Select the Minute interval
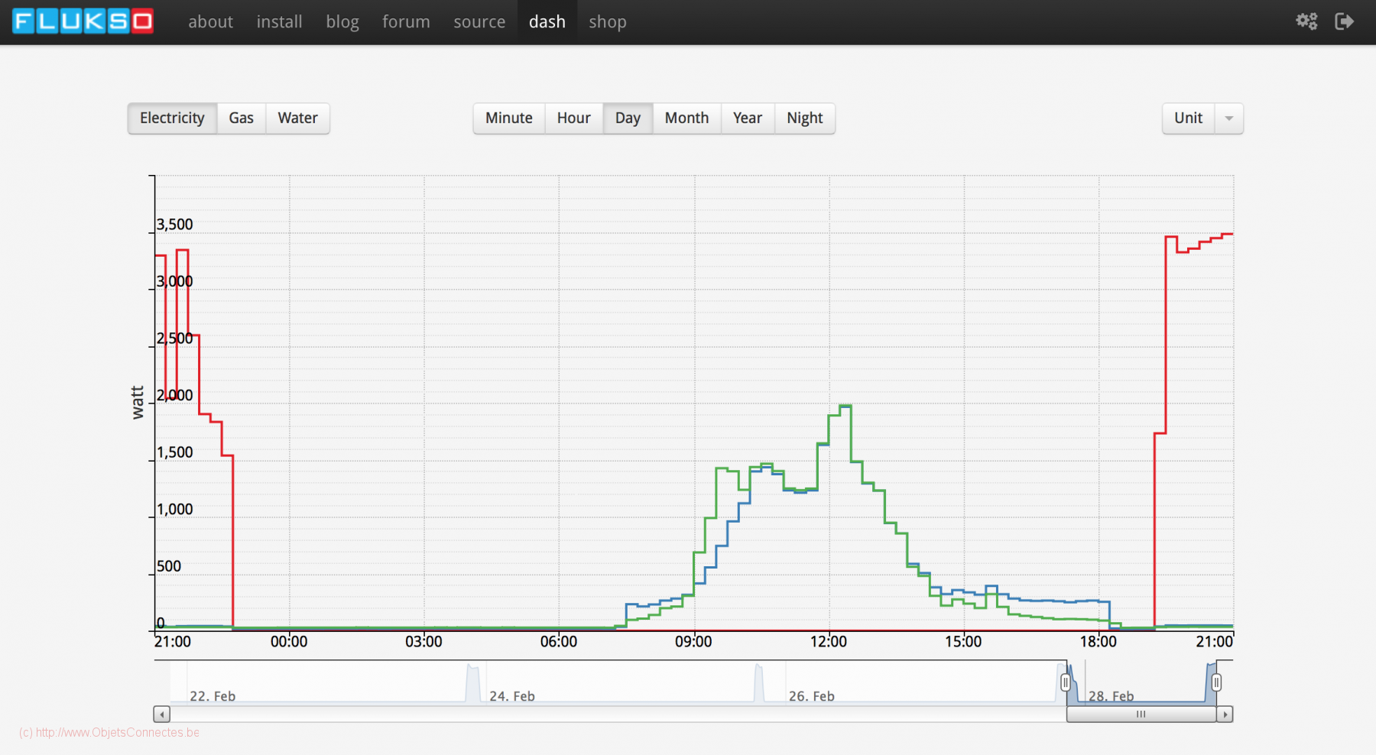The width and height of the screenshot is (1376, 755). (x=509, y=118)
